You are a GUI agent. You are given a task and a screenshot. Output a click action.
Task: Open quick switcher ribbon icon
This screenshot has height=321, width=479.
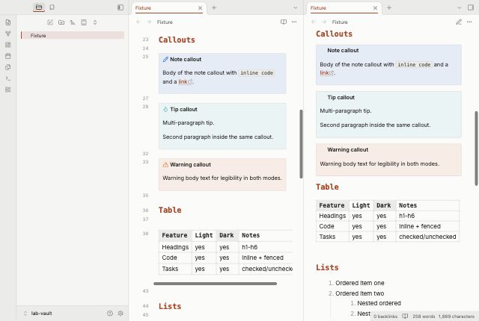[x=8, y=22]
